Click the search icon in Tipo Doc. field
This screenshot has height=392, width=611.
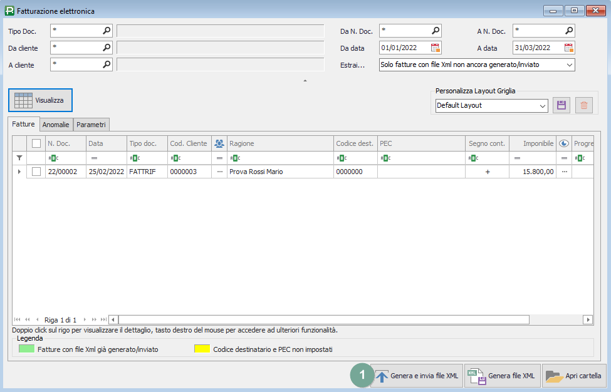coord(107,30)
